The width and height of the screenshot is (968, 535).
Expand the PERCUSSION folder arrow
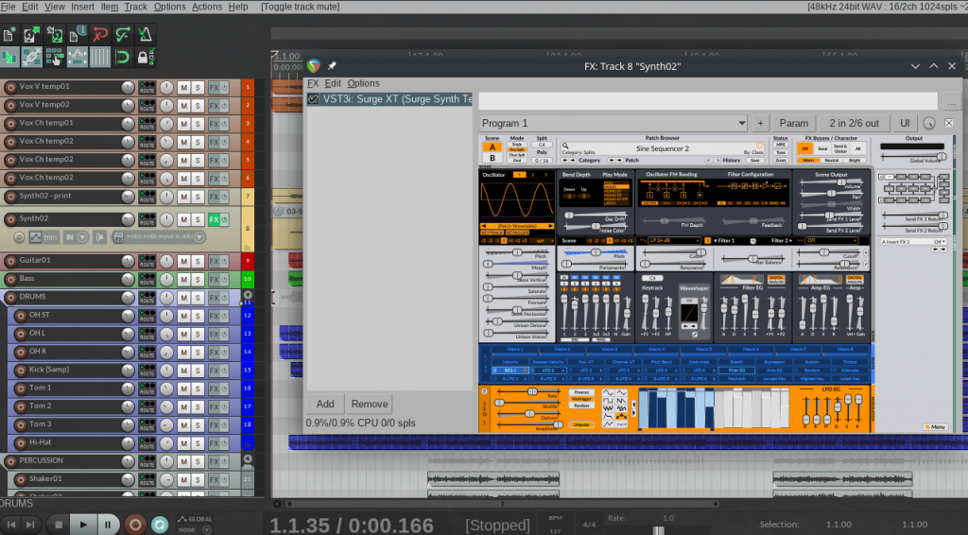pos(248,459)
